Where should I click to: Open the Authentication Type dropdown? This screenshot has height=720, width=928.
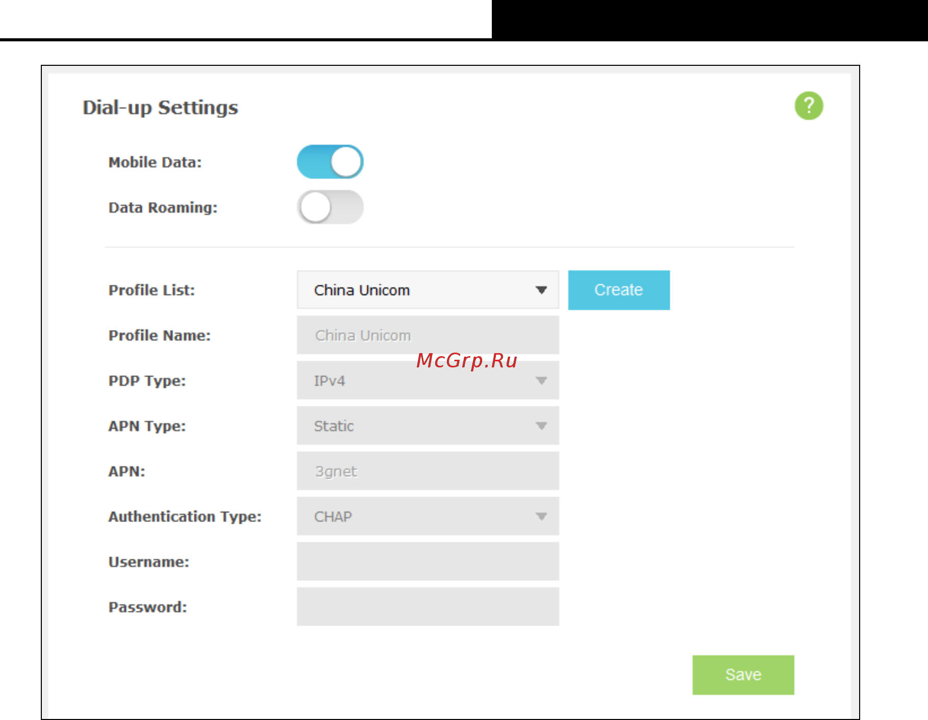[428, 516]
